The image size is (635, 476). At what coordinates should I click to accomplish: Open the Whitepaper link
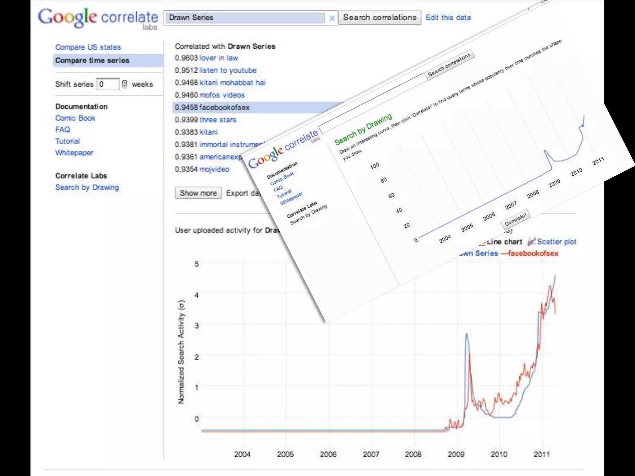pos(74,153)
